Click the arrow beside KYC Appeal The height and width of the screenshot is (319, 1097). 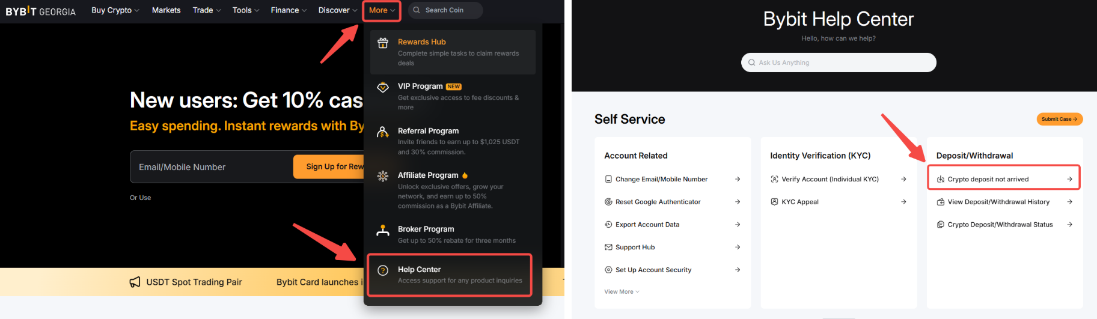(x=903, y=202)
